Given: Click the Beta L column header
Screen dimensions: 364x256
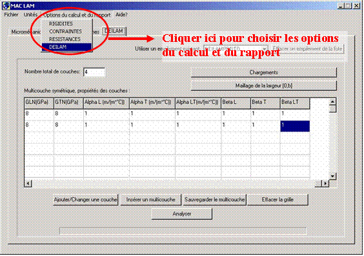Looking at the screenshot, I should click(236, 103).
